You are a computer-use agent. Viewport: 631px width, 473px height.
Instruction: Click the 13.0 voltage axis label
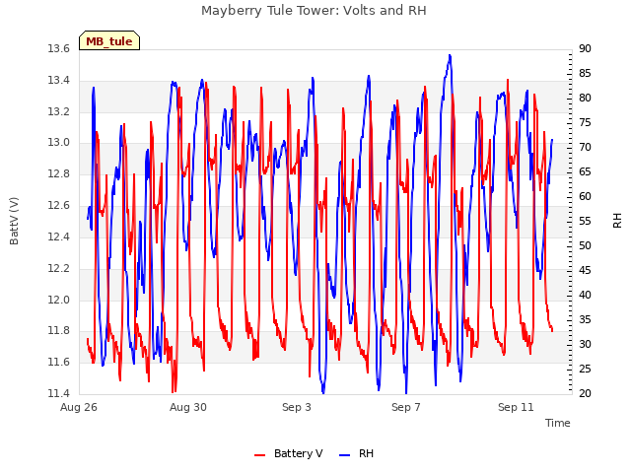coord(59,142)
